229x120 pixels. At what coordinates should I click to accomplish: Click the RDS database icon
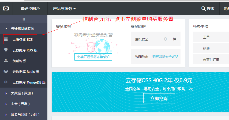click(x=6, y=50)
